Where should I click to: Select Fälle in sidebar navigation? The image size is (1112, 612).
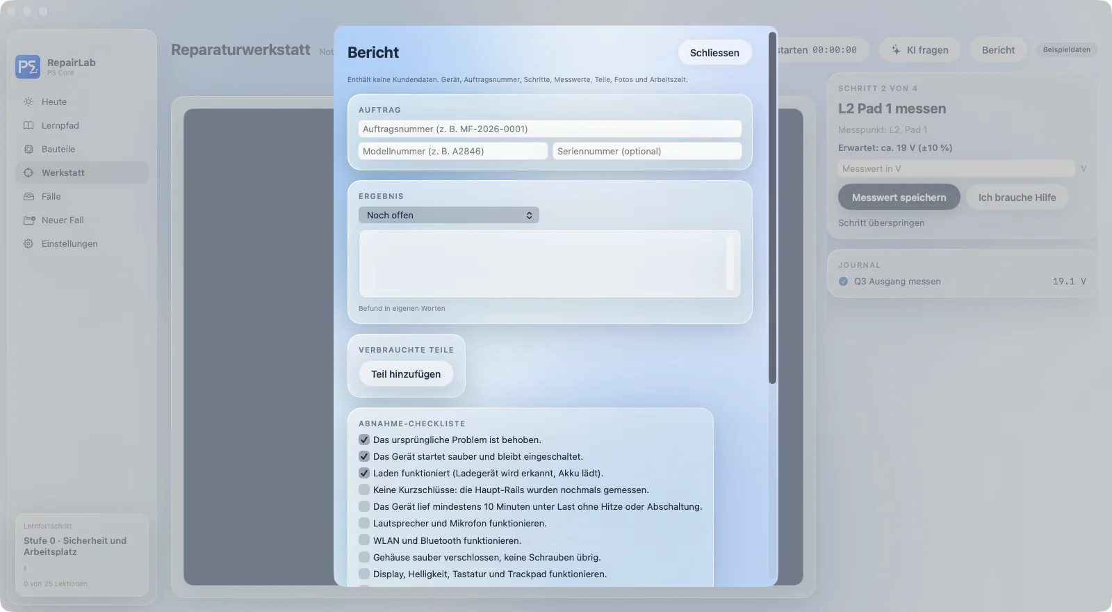[x=82, y=196]
